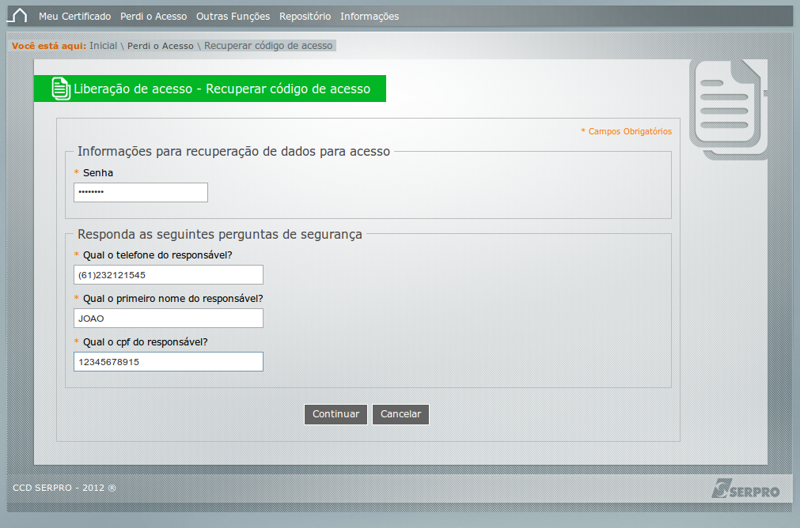Click the SERPRO logo in footer
The width and height of the screenshot is (800, 528).
click(x=745, y=488)
